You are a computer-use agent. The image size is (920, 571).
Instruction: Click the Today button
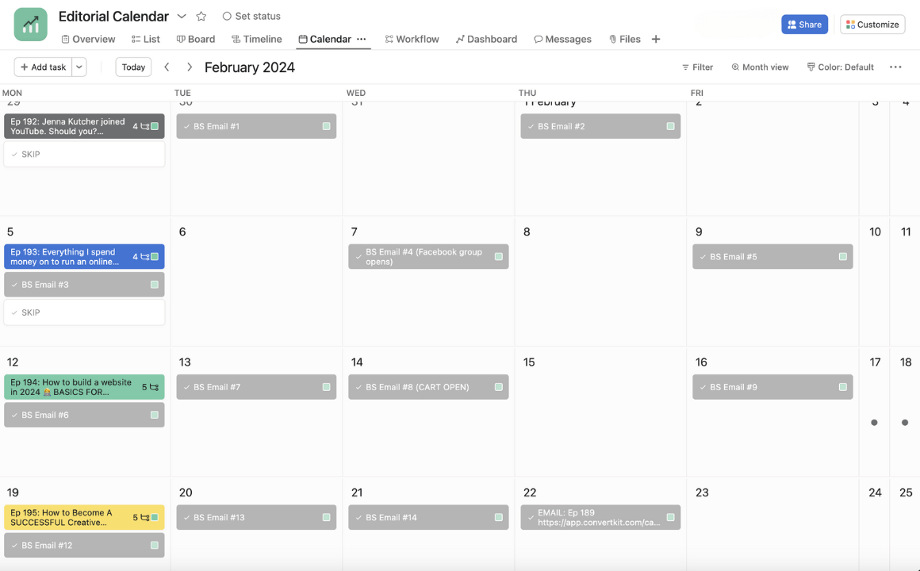133,67
